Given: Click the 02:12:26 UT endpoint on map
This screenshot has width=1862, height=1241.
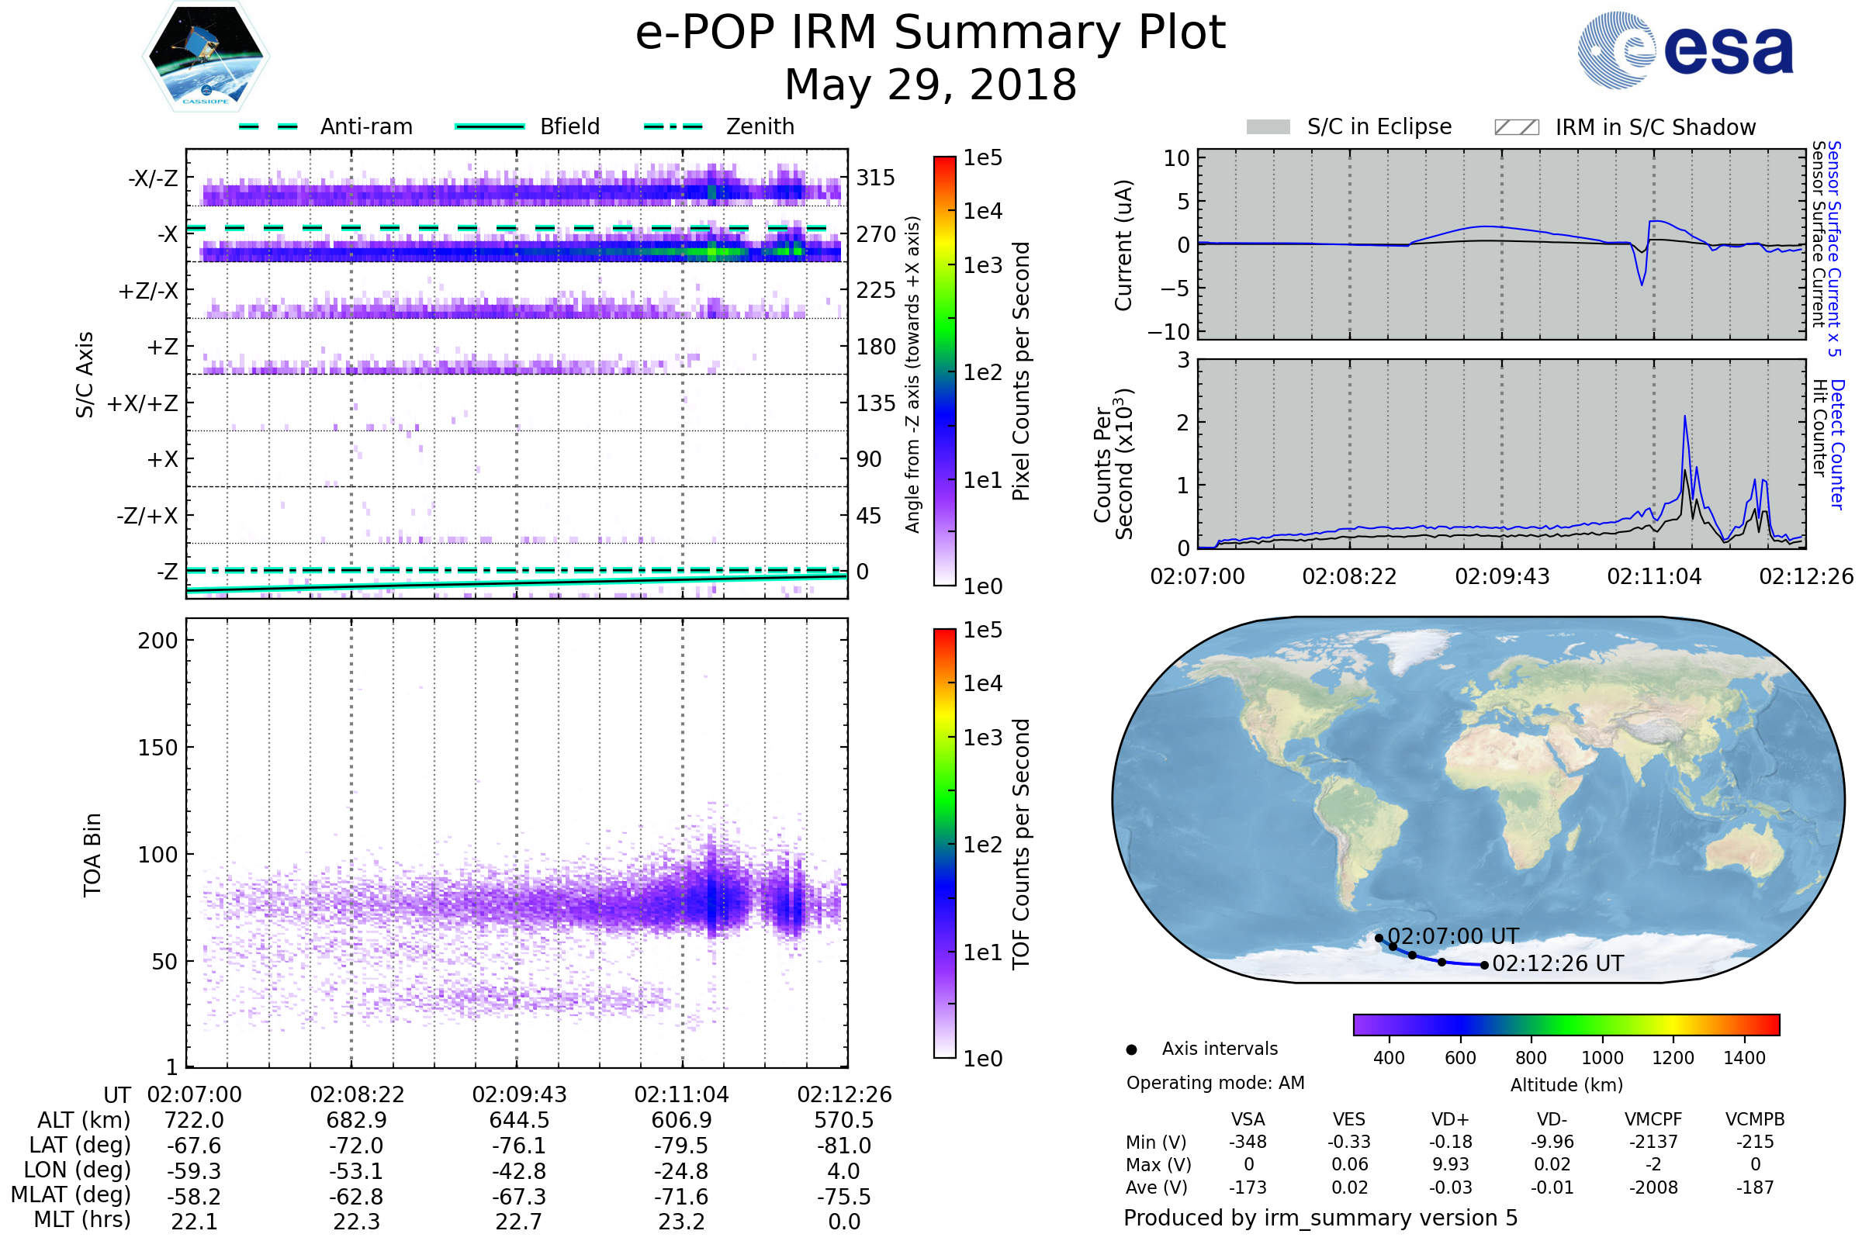Looking at the screenshot, I should 1484,965.
